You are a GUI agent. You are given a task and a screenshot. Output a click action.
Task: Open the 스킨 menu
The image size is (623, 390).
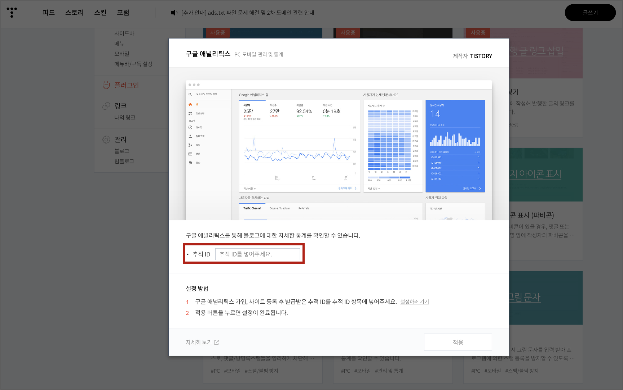pos(100,13)
